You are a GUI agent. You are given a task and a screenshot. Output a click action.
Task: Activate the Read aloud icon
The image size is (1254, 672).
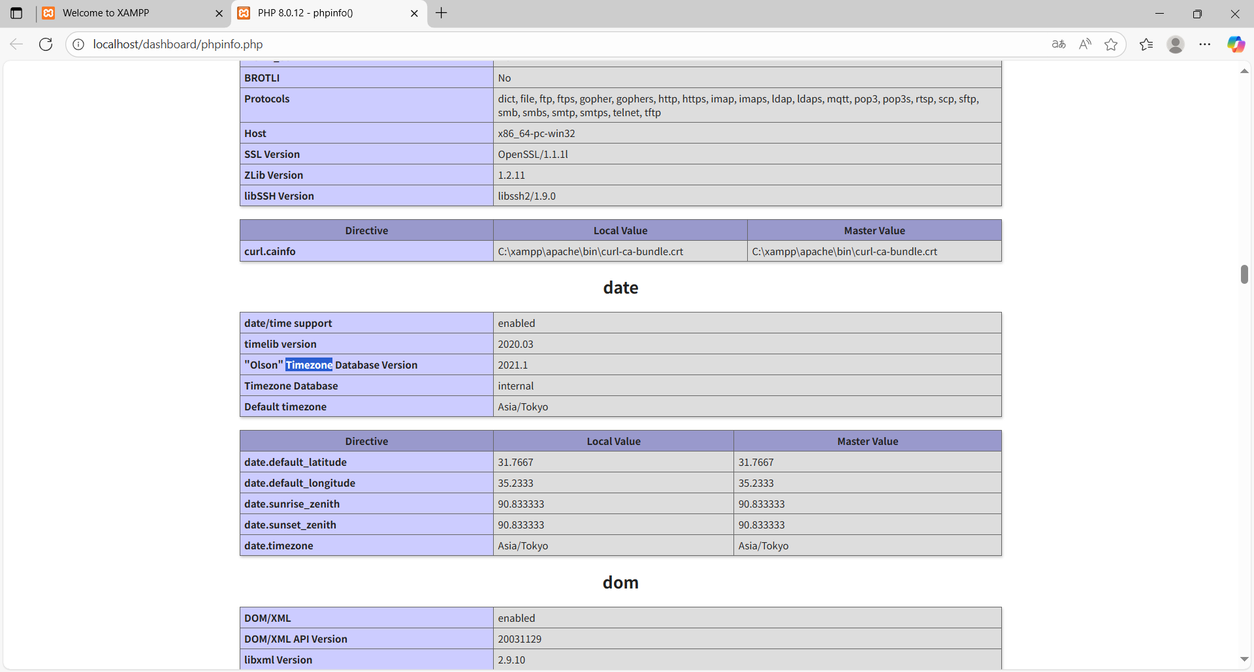(1085, 44)
